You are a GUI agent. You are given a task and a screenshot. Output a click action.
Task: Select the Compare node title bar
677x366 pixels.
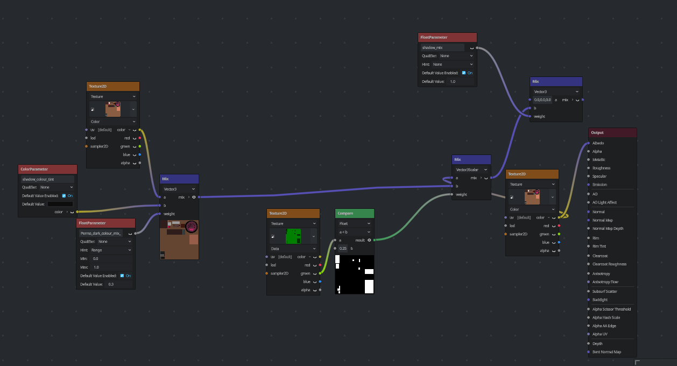(354, 213)
